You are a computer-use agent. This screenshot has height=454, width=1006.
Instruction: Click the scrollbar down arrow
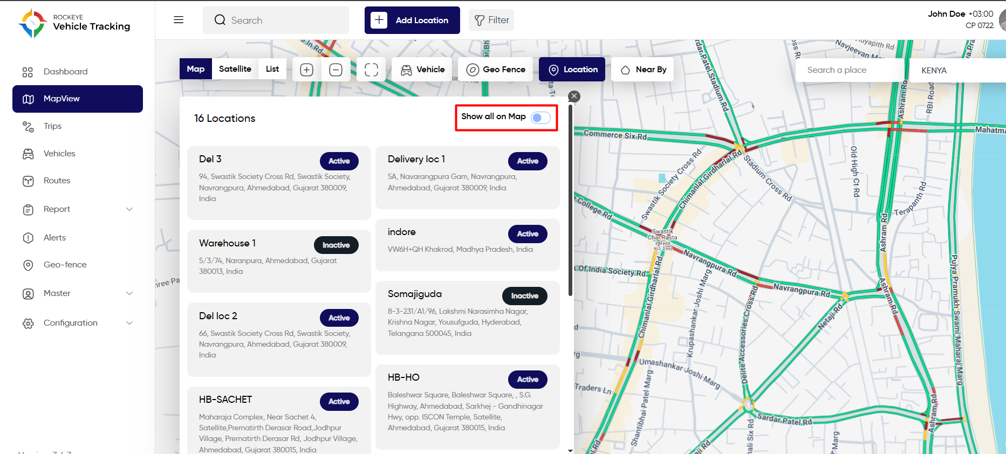pyautogui.click(x=571, y=450)
